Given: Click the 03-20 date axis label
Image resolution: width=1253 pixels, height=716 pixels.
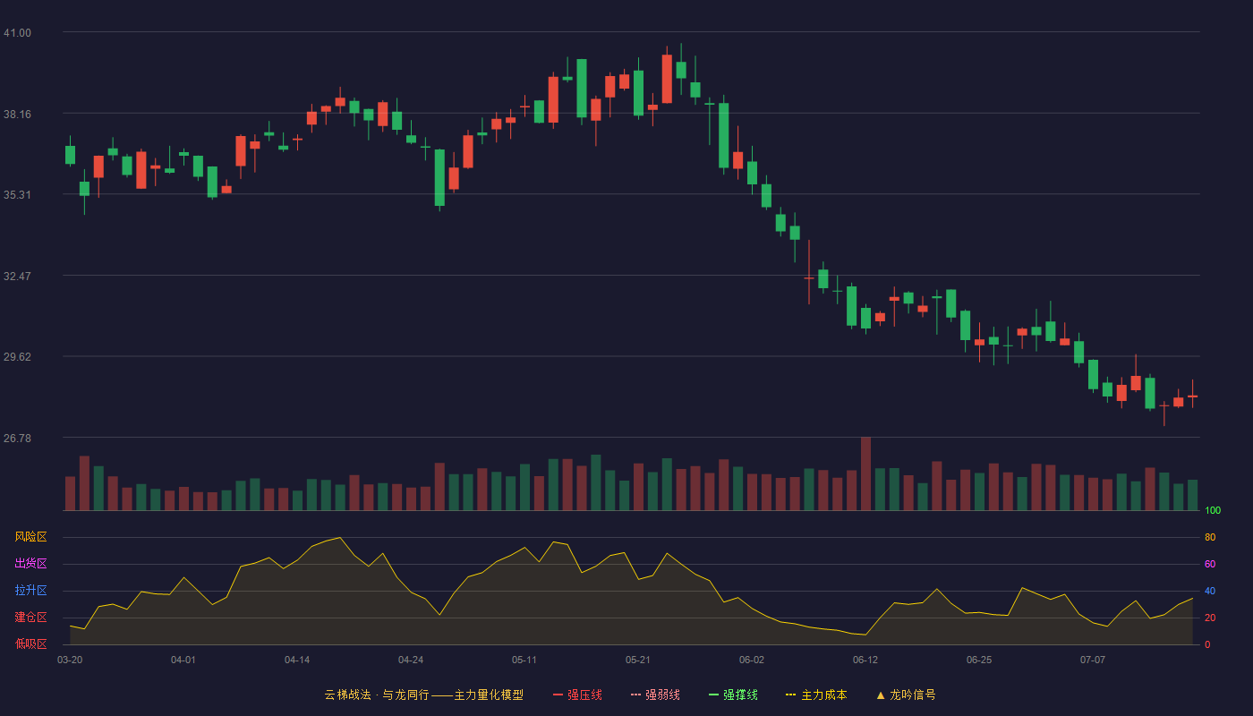Looking at the screenshot, I should 70,660.
